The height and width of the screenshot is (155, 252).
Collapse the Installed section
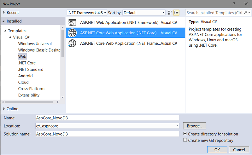(4, 21)
